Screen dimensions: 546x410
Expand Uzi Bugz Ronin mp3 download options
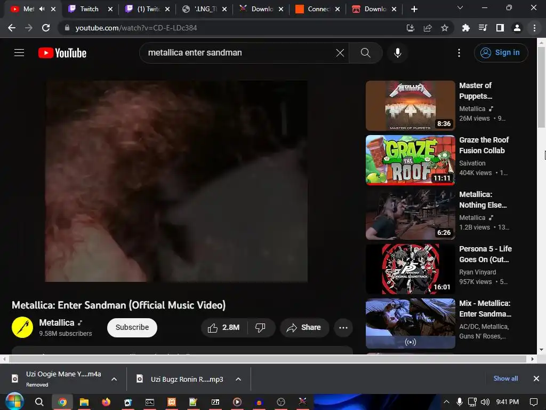click(x=238, y=379)
